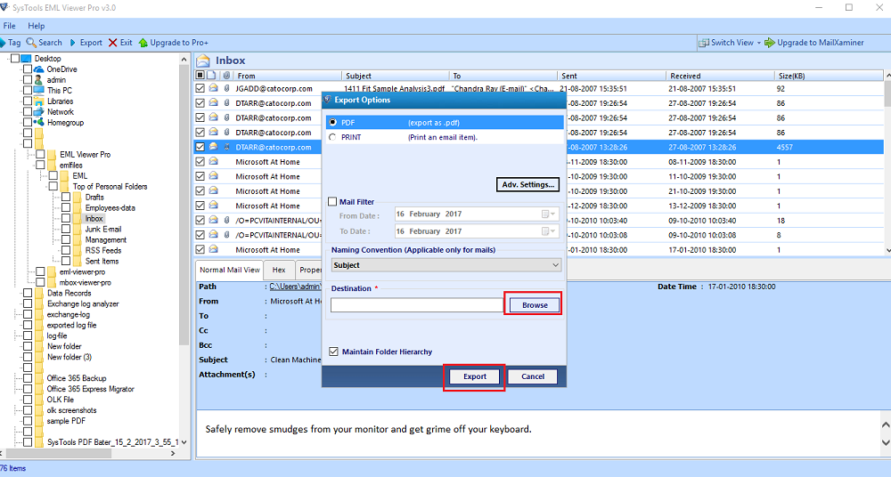The height and width of the screenshot is (477, 891).
Task: Click the Upgrade to Pro+ icon
Action: tap(143, 43)
